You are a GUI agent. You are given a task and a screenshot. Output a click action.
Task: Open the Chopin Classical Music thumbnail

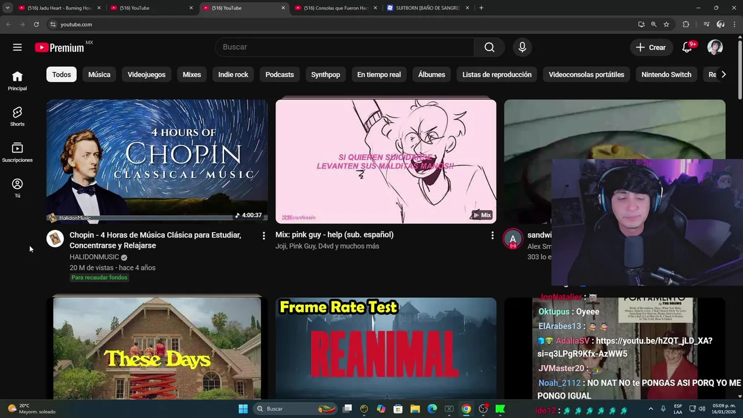click(x=157, y=161)
